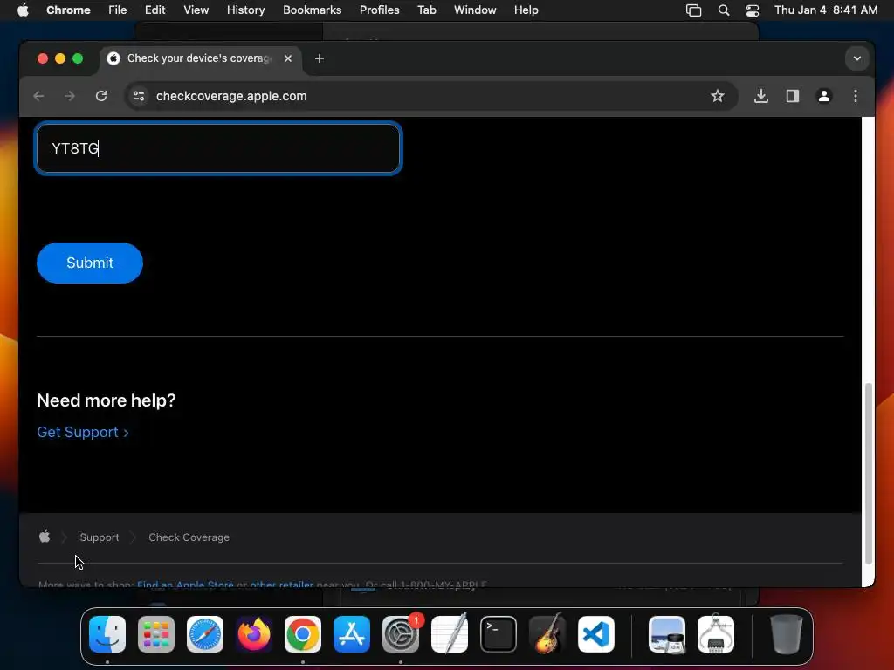This screenshot has width=894, height=670.
Task: Launch Visual Studio Code from the dock
Action: tap(596, 633)
